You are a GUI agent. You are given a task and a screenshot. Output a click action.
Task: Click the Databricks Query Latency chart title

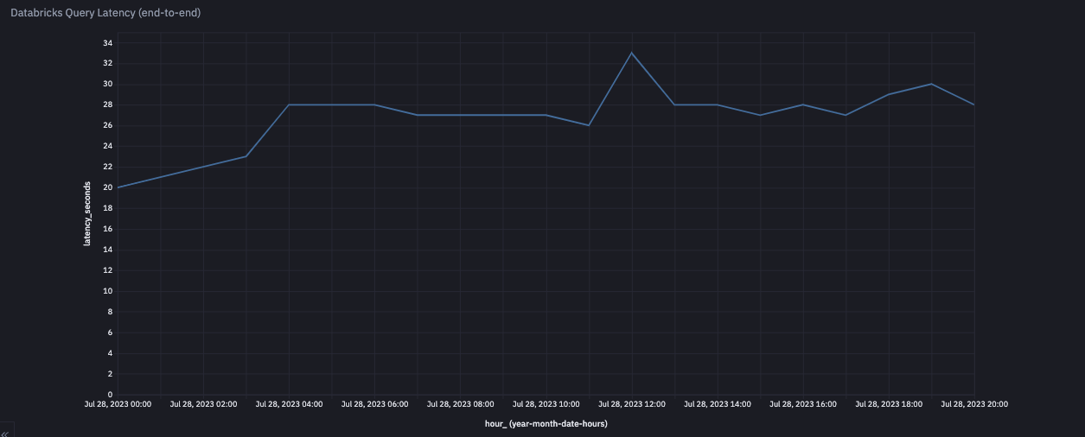tap(106, 13)
